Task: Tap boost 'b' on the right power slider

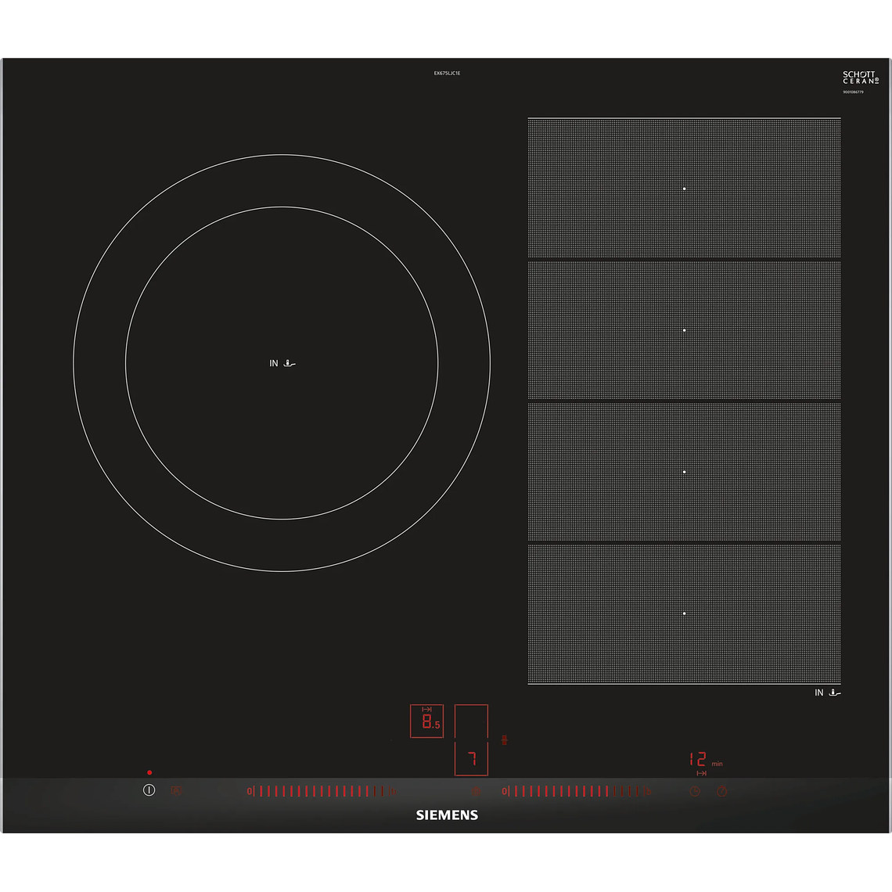Action: (x=649, y=791)
